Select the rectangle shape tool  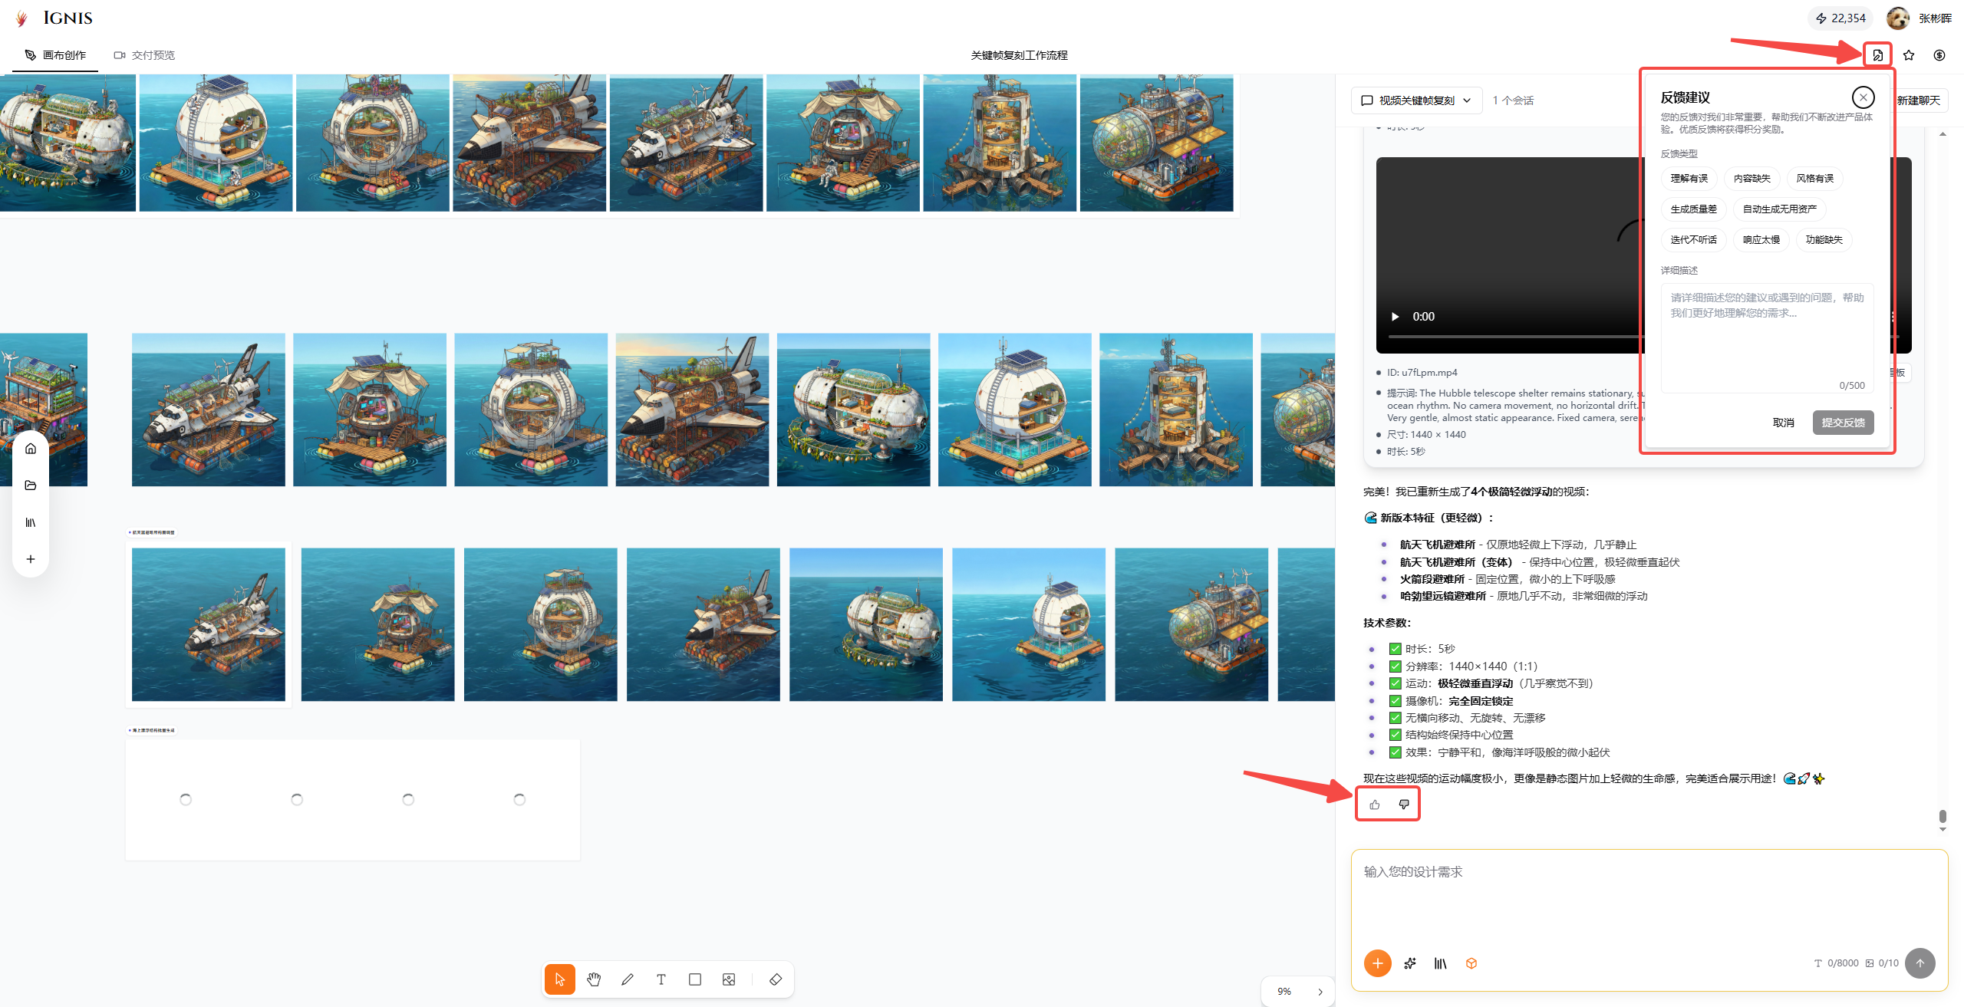[695, 979]
